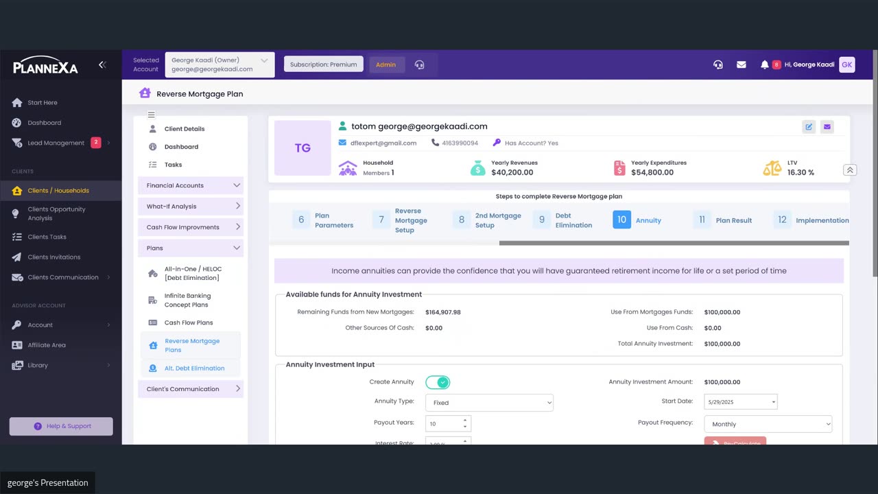Click the Reverse Mortgage Plan house icon in header
The width and height of the screenshot is (878, 494).
pos(145,93)
